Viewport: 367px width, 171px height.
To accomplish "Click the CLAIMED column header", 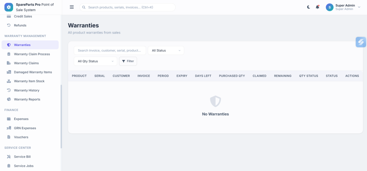I will pos(260,76).
